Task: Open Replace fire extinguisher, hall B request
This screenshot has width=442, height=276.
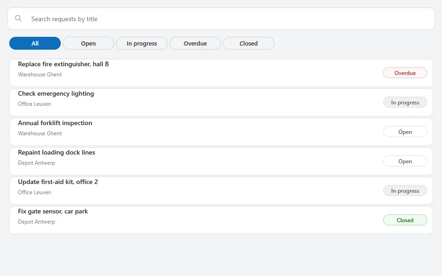Action: (221, 73)
